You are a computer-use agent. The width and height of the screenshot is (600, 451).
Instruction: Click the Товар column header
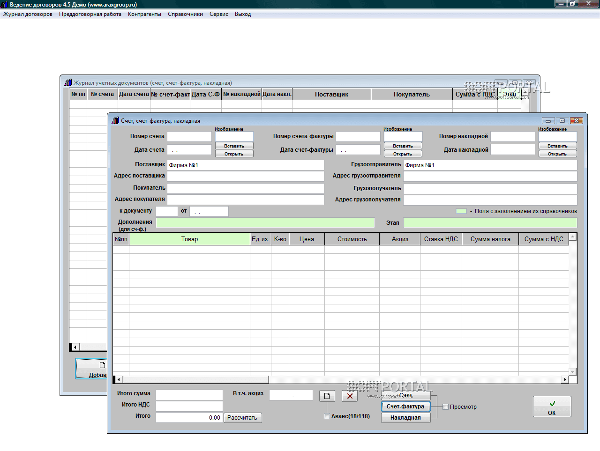(190, 239)
